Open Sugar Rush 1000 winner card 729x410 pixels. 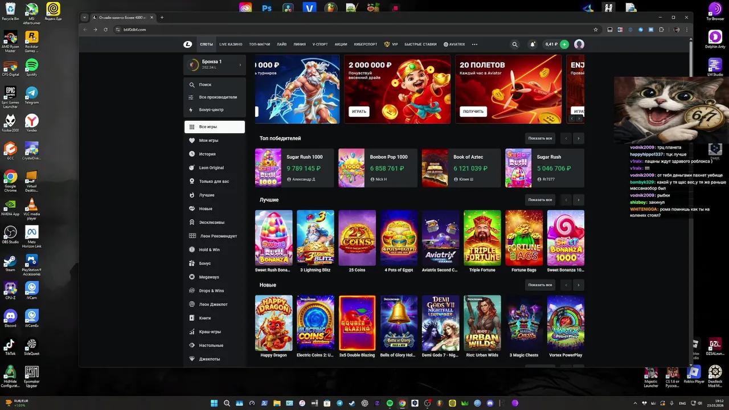tap(294, 168)
